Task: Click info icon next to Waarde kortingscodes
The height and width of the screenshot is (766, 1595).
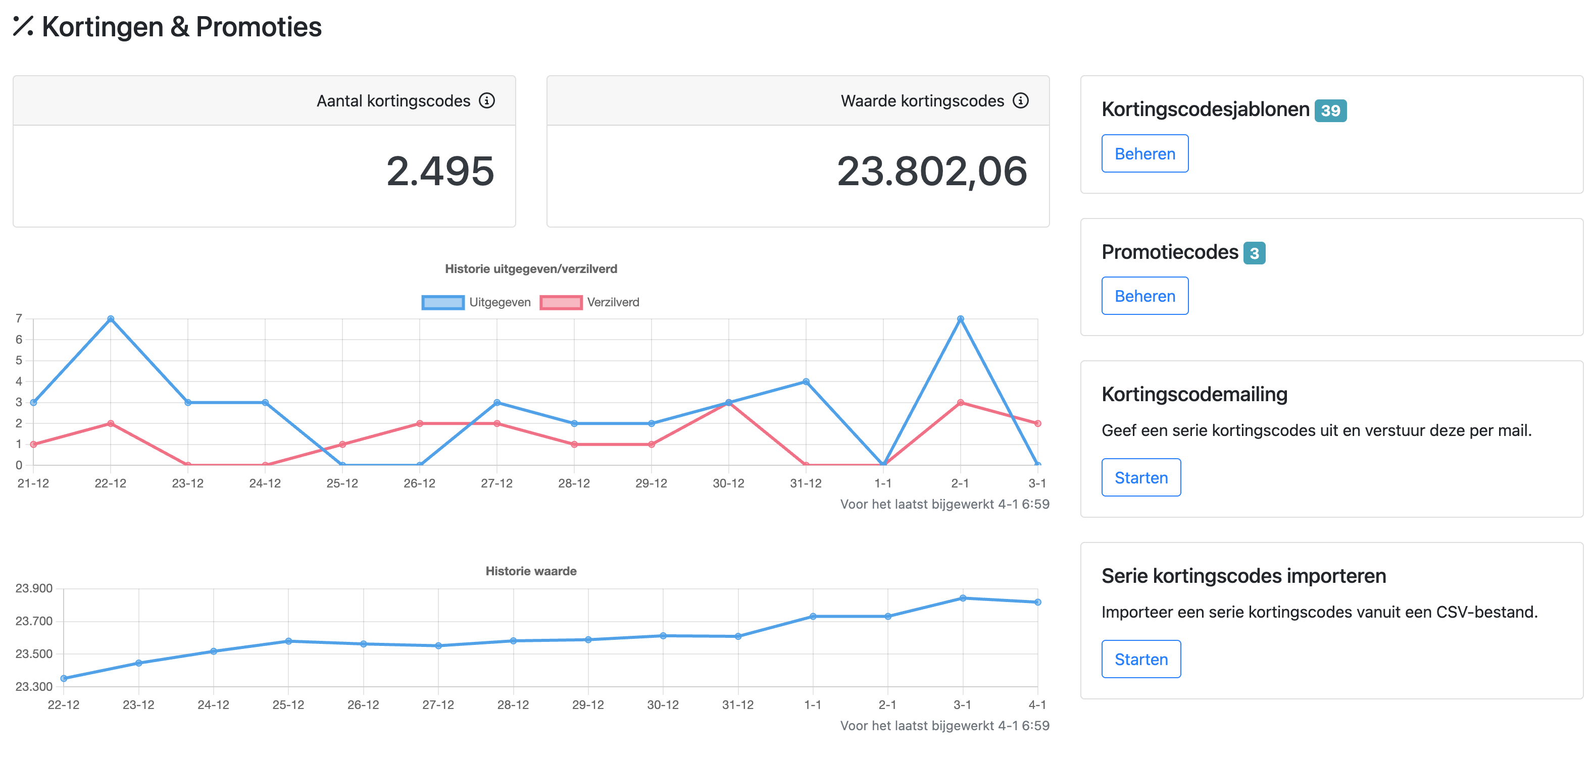Action: click(x=1020, y=100)
